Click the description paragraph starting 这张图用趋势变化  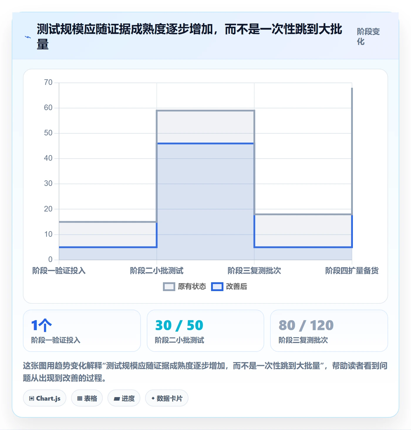point(205,372)
